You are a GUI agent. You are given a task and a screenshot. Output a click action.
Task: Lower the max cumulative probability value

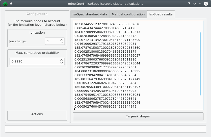[x=62, y=63]
